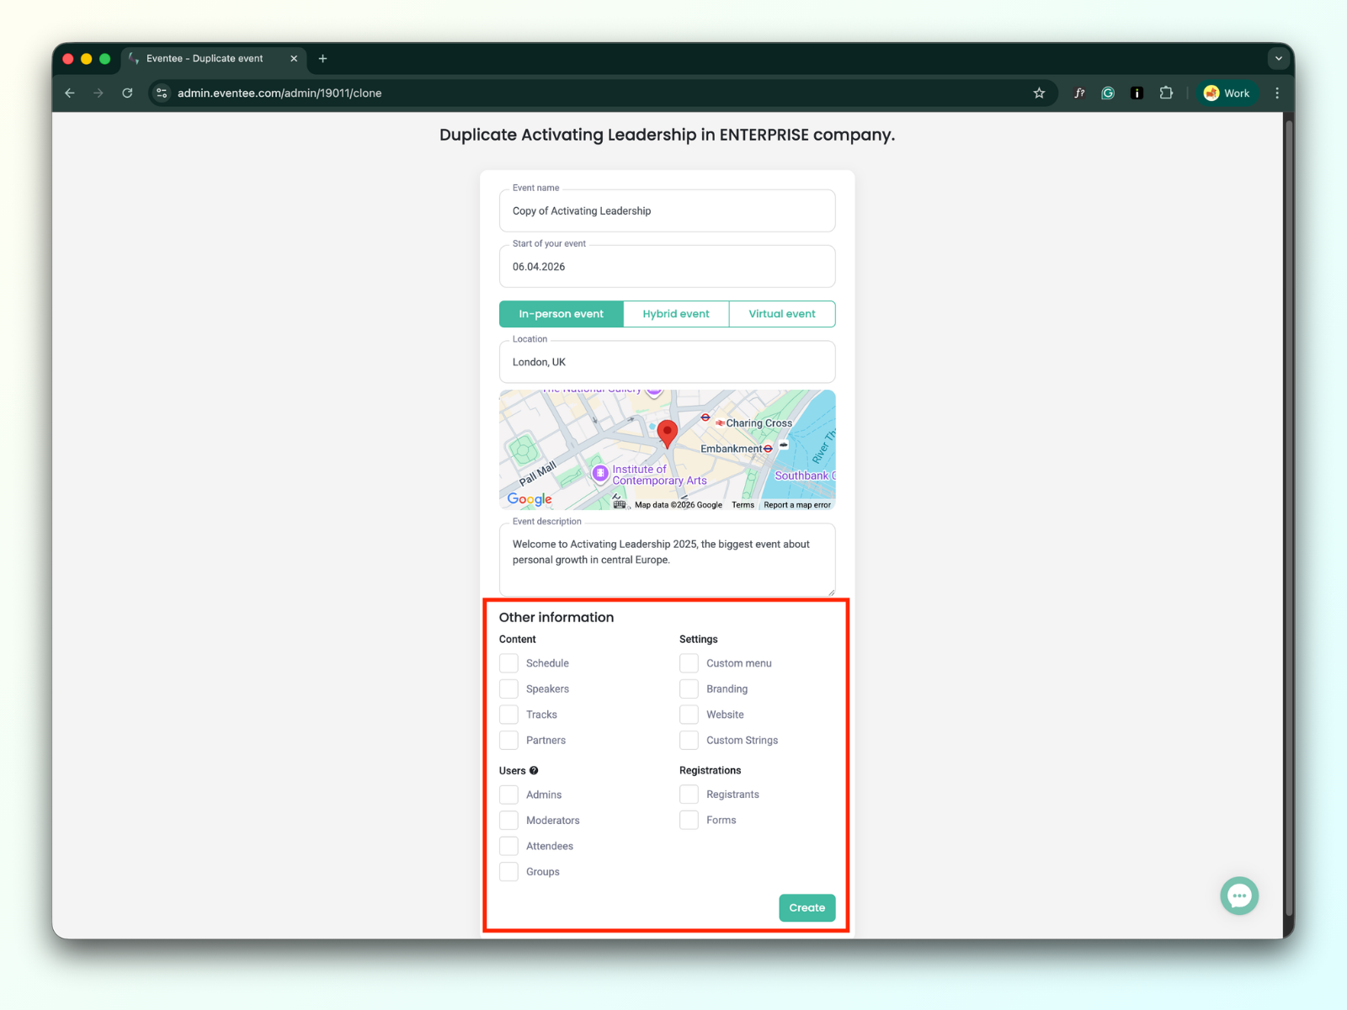The height and width of the screenshot is (1010, 1347).
Task: Check the Admins checkbox
Action: (508, 795)
